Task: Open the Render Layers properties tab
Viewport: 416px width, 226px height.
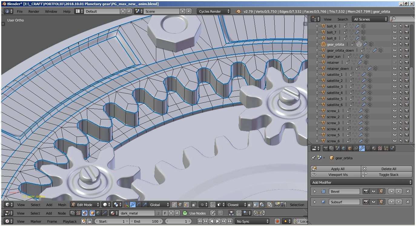Action: point(332,148)
